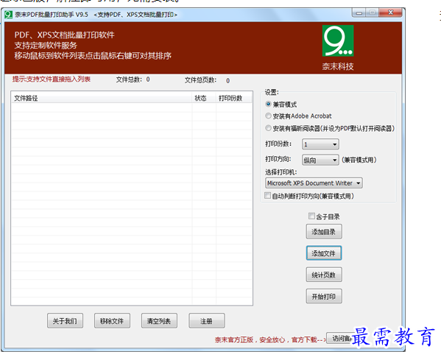Click the 添加目录 button

324,231
